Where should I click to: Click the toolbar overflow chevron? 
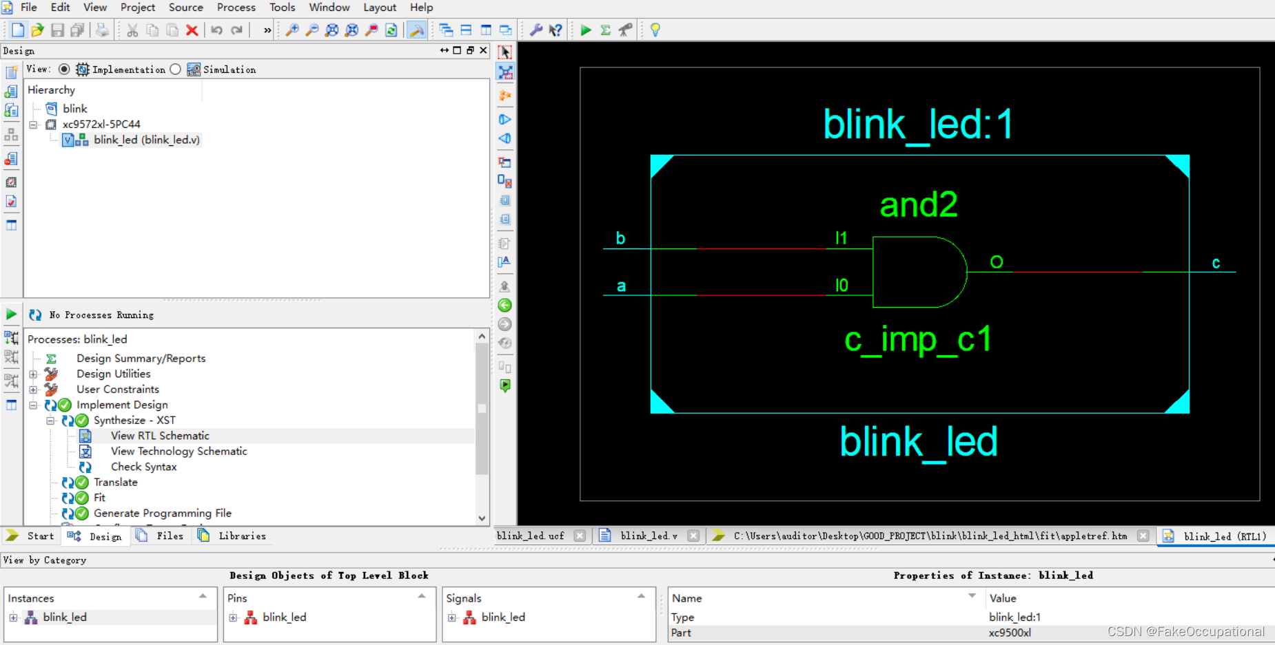pos(267,30)
